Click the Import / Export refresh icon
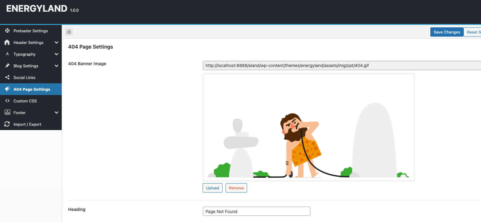This screenshot has height=222, width=481. pos(7,124)
